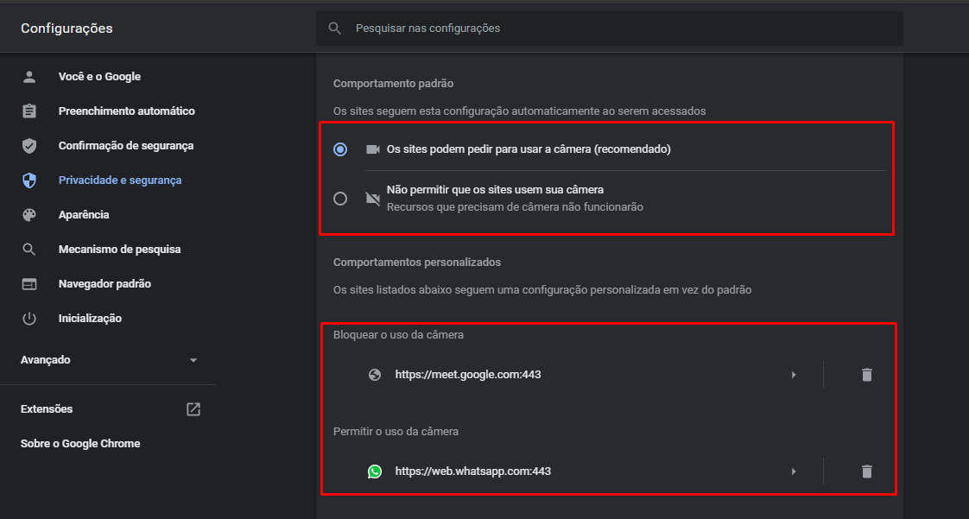The width and height of the screenshot is (969, 519).
Task: Click the external link icon next to Extensões
Action: tap(193, 409)
